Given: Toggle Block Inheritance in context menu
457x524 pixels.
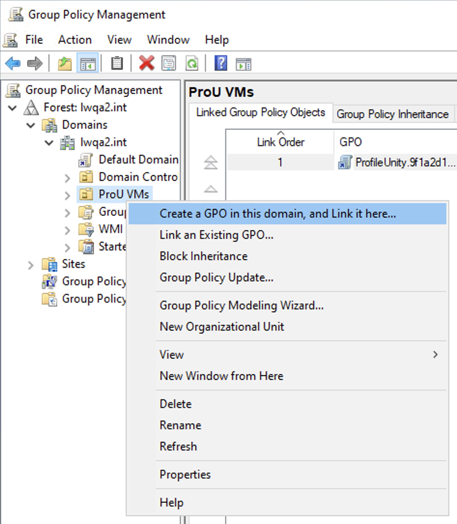Looking at the screenshot, I should click(203, 256).
